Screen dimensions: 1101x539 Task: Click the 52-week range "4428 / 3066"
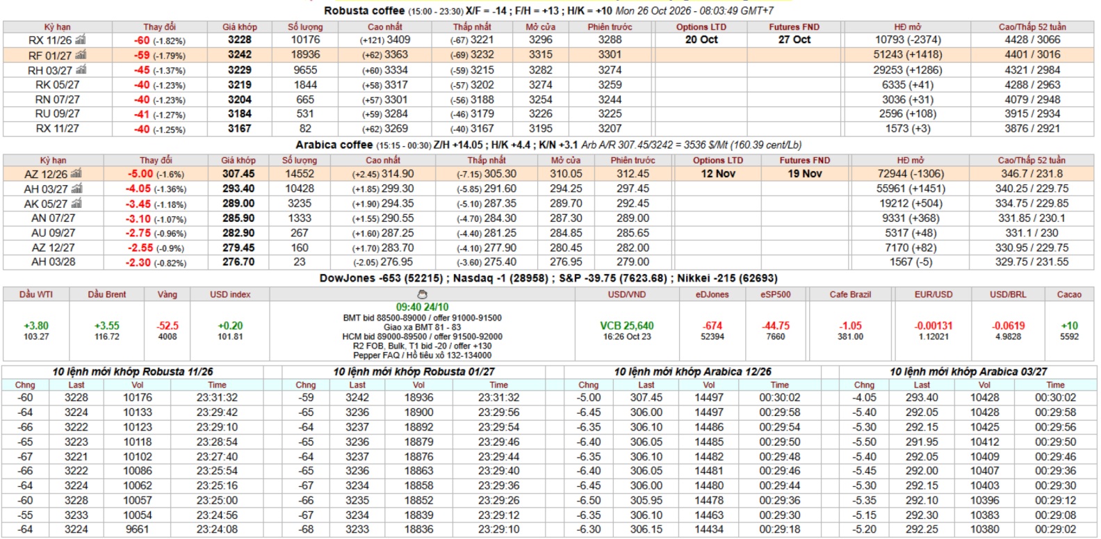[1033, 40]
